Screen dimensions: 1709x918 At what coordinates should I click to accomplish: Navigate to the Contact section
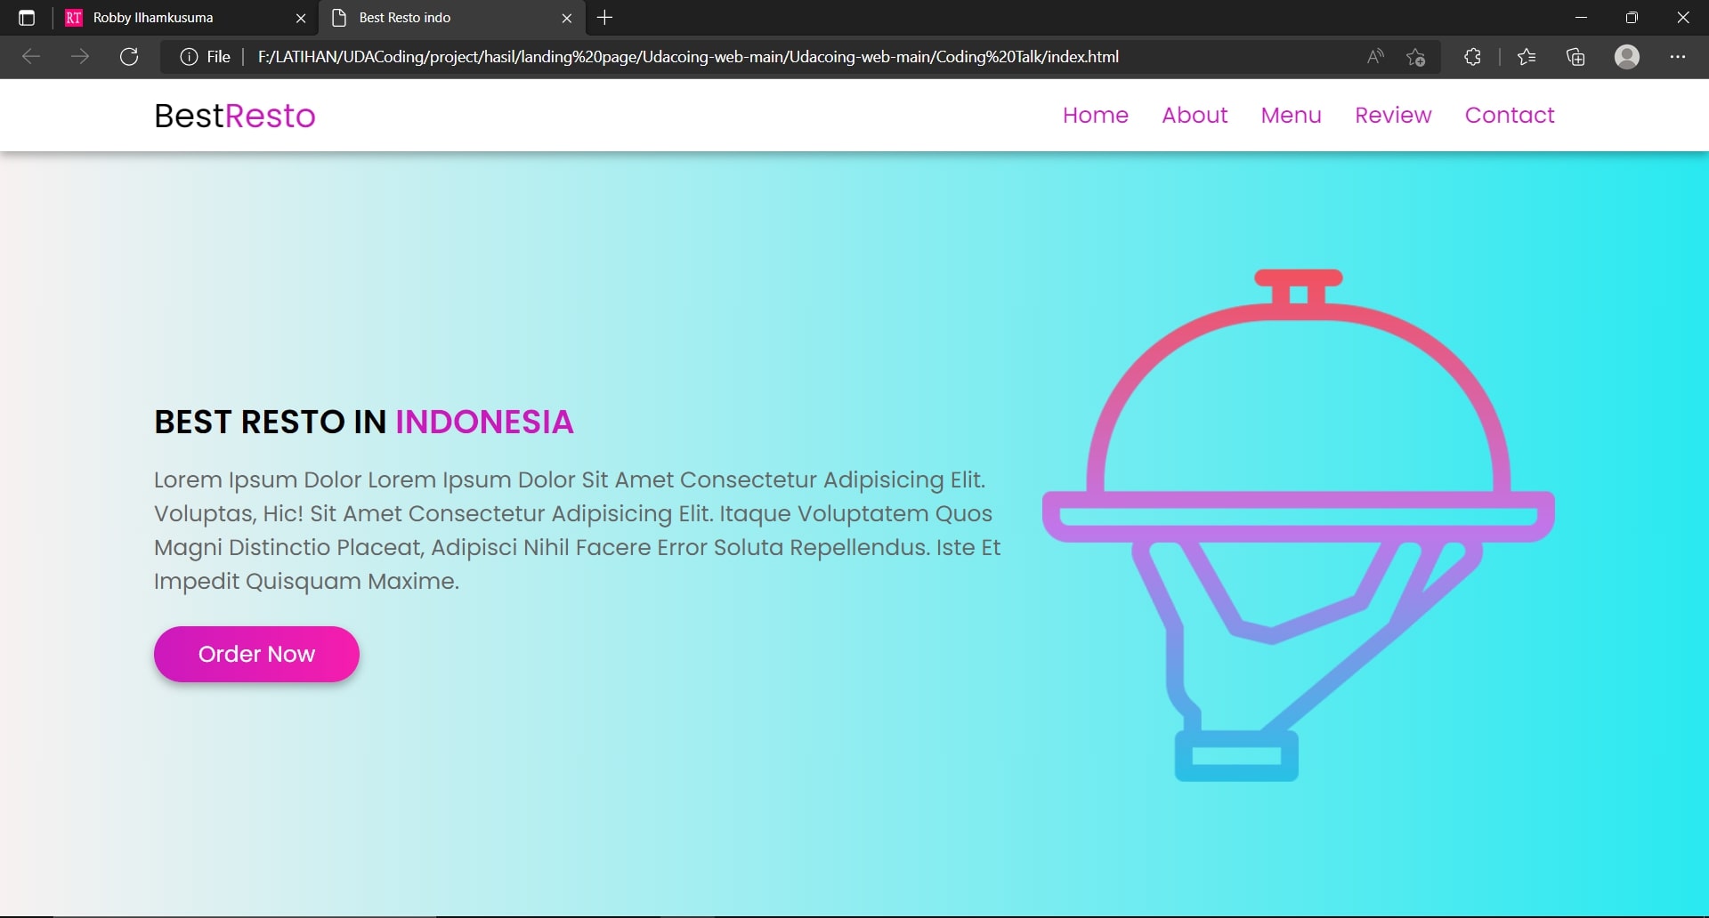pos(1510,115)
